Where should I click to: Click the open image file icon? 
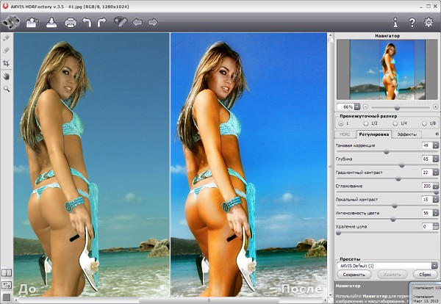point(32,22)
